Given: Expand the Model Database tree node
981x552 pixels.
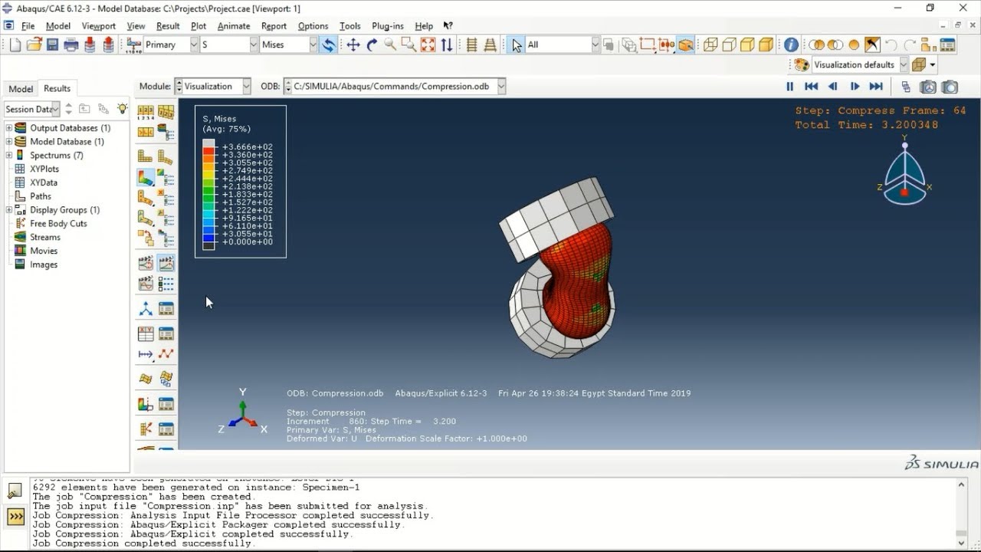Looking at the screenshot, I should click(x=9, y=142).
